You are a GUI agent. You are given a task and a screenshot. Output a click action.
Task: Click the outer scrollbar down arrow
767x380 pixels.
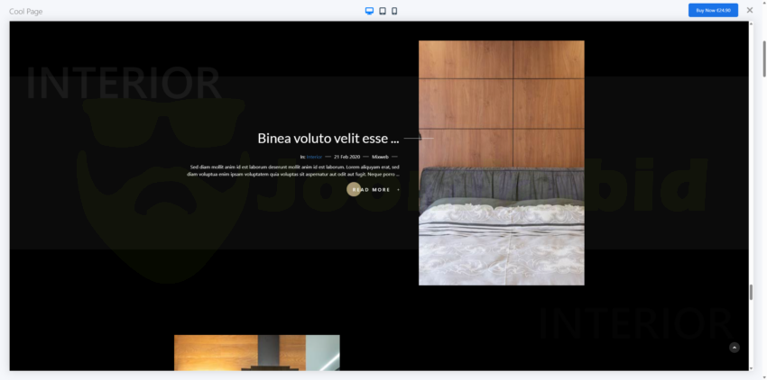pyautogui.click(x=763, y=375)
